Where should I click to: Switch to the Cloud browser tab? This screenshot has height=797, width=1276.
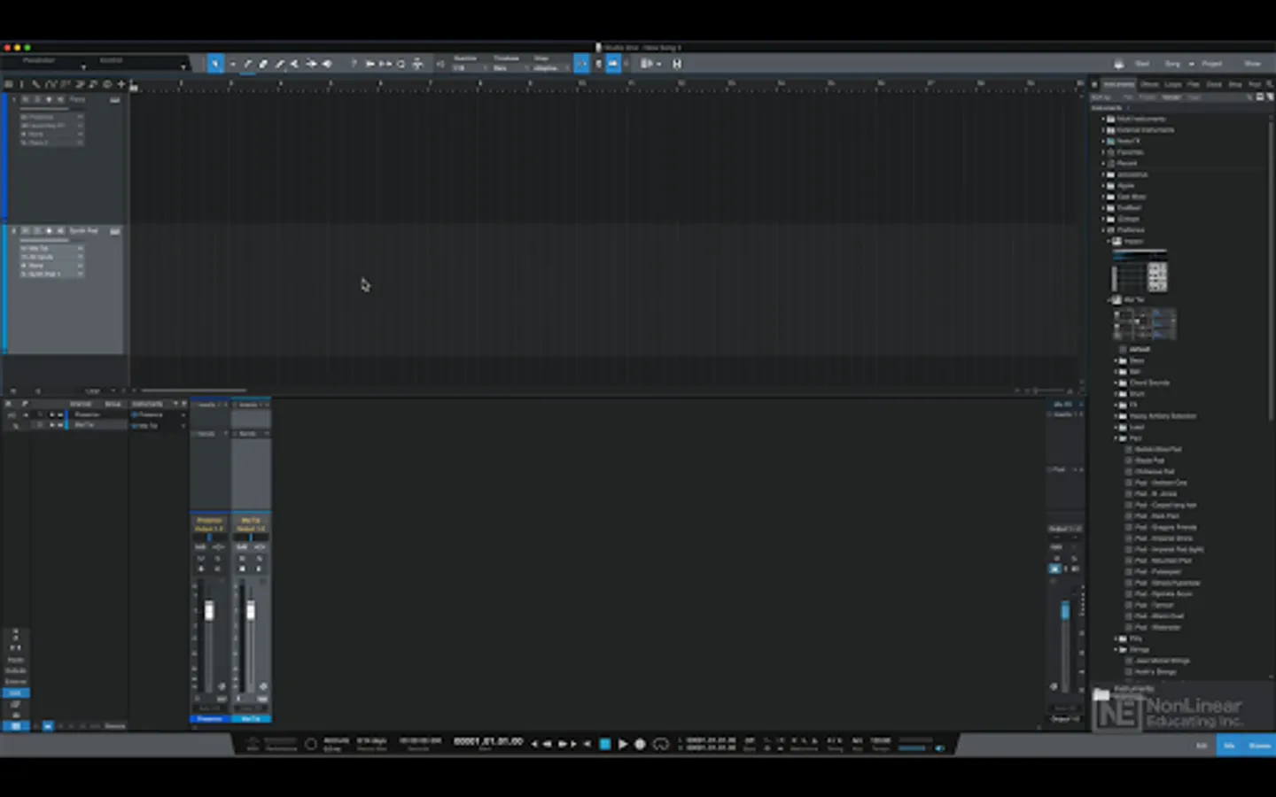click(1214, 84)
